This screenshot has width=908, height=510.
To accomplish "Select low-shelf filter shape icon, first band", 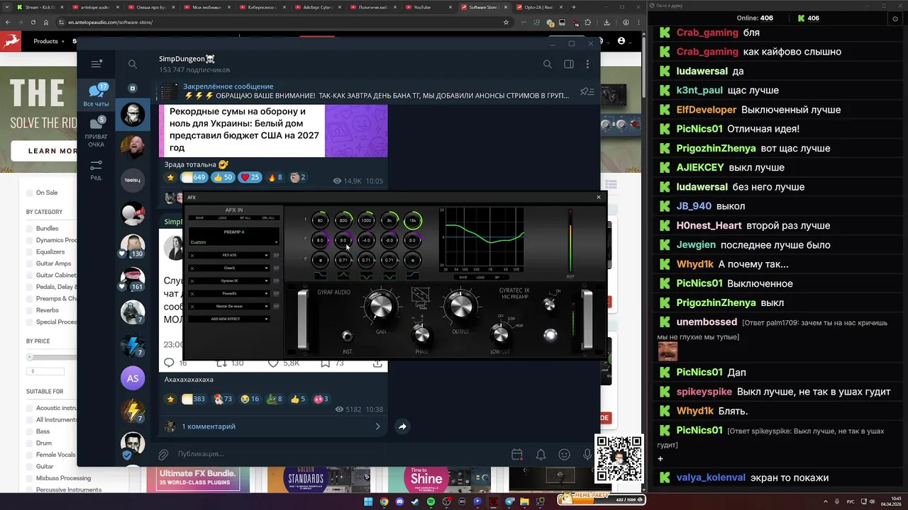I will [x=321, y=276].
